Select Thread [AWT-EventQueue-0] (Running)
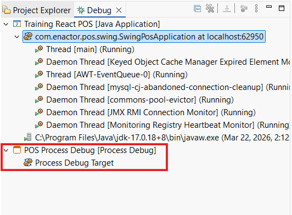This screenshot has height=215, width=292. pos(117,75)
